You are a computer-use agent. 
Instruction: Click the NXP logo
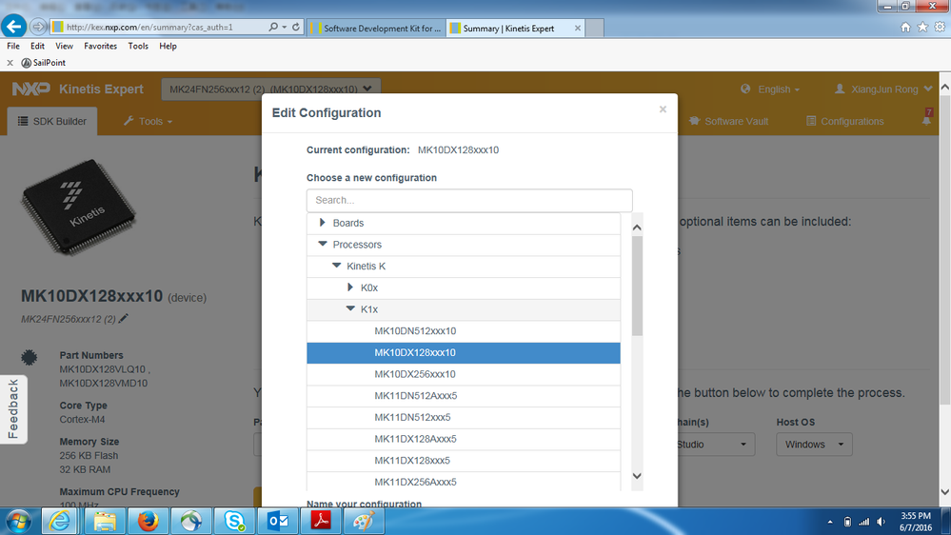30,89
